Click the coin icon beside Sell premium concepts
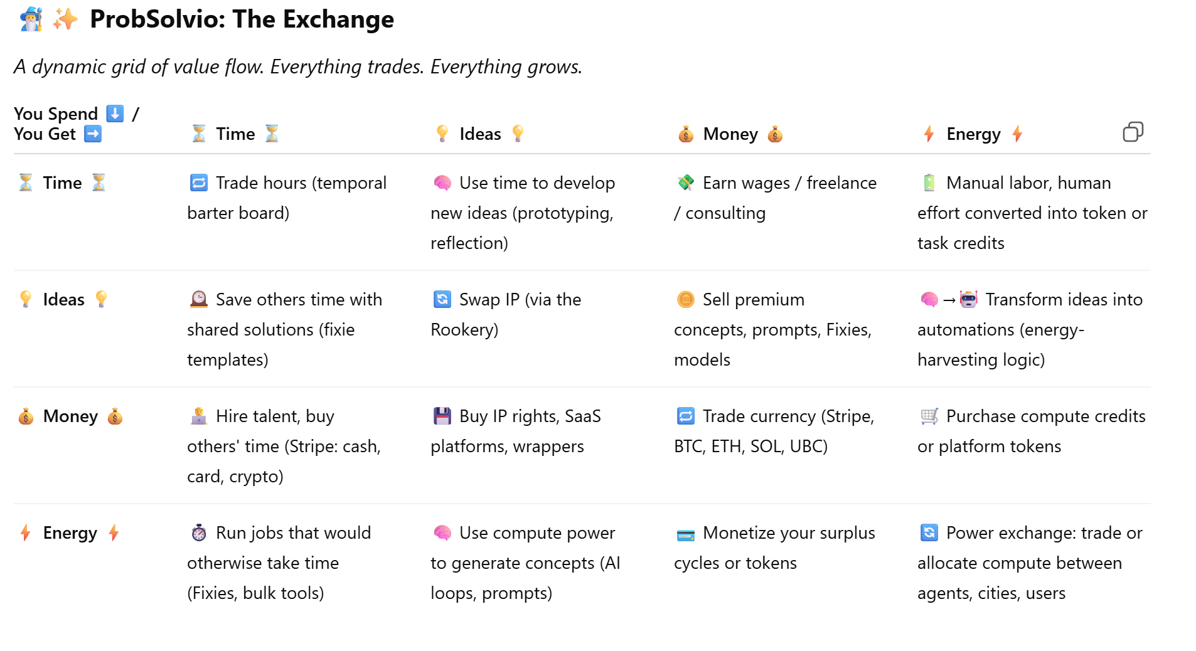Screen dimensions: 1196x651 tap(686, 300)
